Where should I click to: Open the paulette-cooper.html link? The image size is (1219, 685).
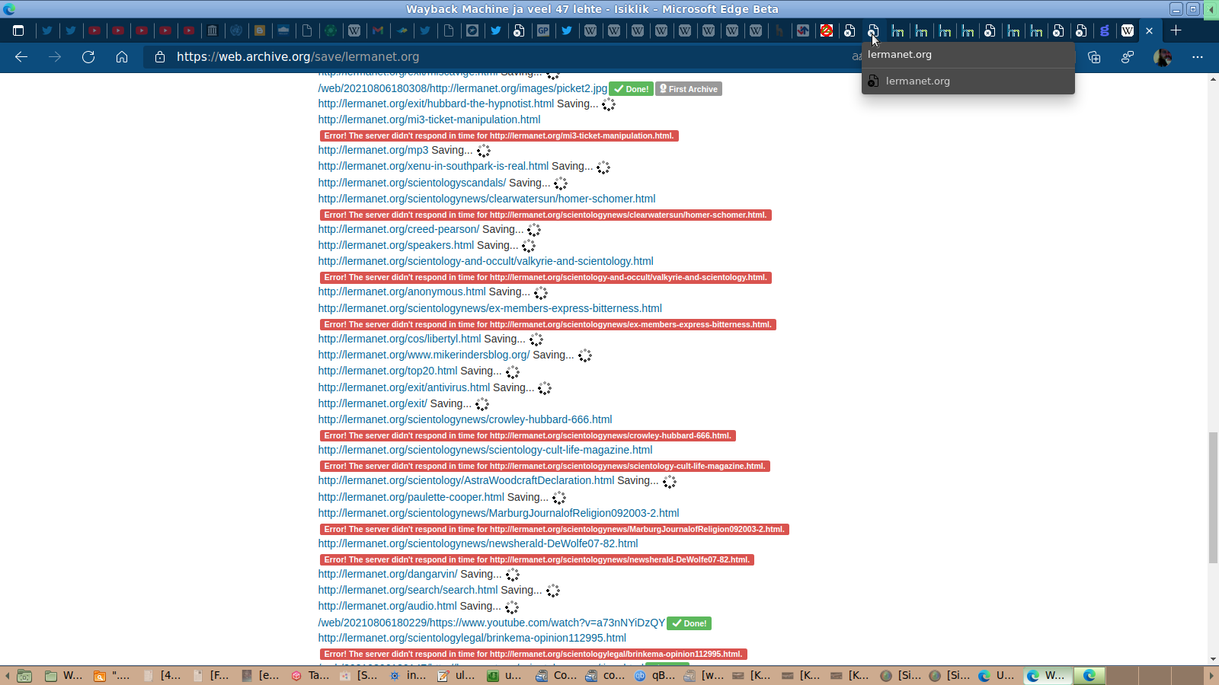point(411,498)
